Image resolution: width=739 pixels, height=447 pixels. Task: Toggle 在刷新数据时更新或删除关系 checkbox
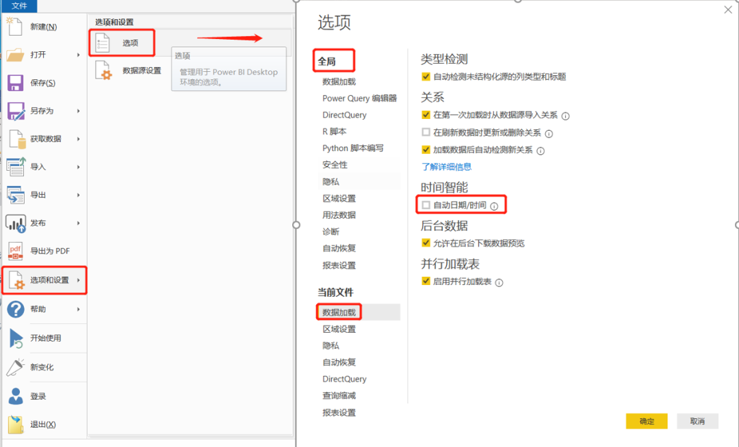point(426,132)
